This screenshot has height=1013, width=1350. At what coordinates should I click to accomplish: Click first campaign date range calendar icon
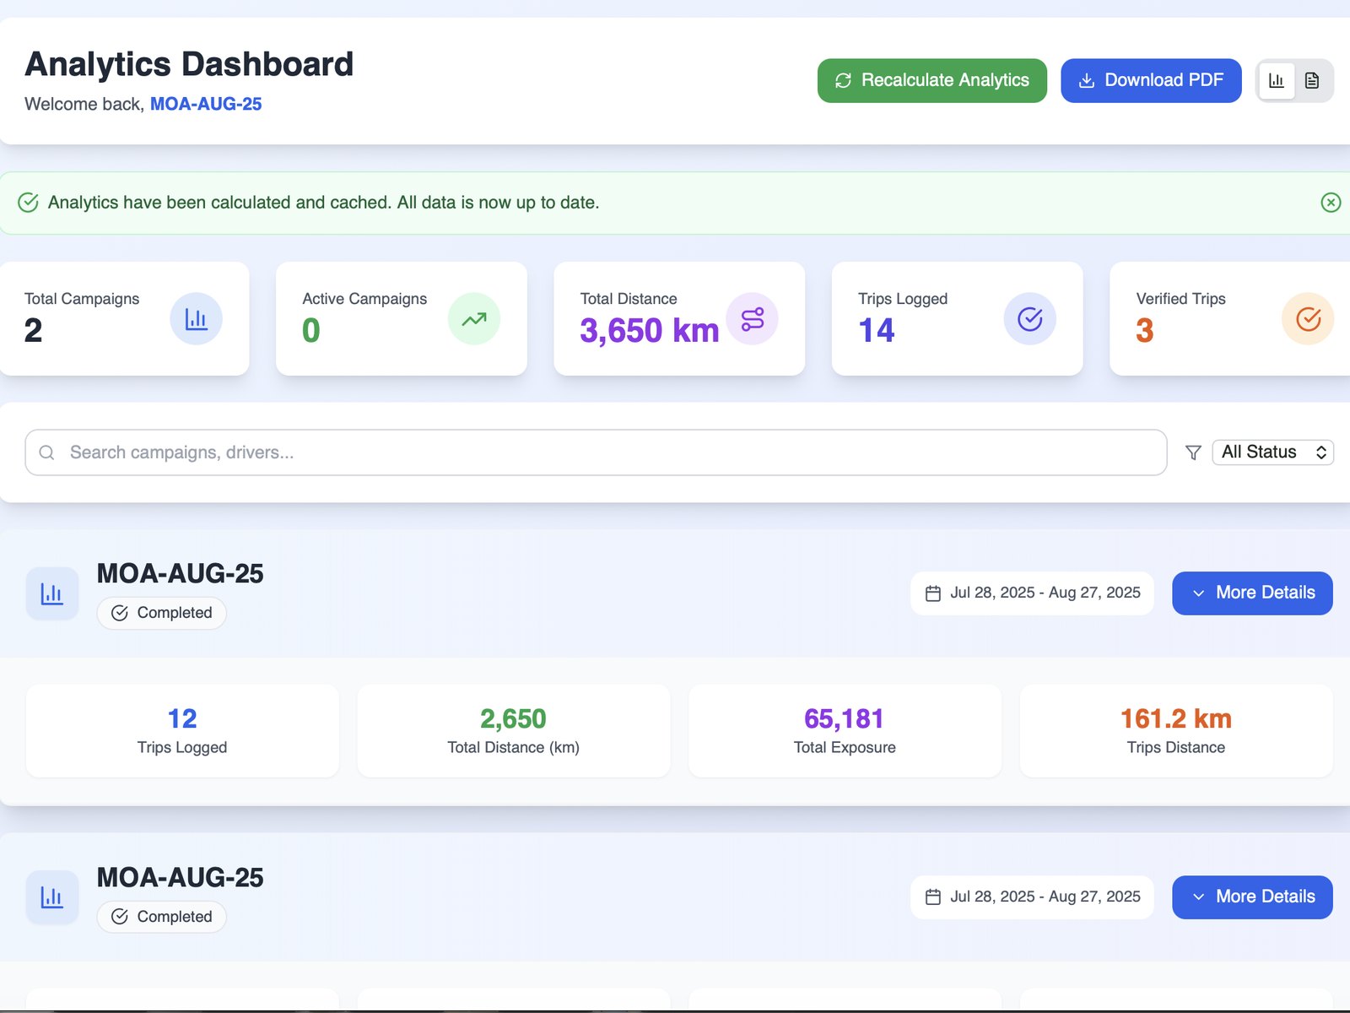point(933,593)
